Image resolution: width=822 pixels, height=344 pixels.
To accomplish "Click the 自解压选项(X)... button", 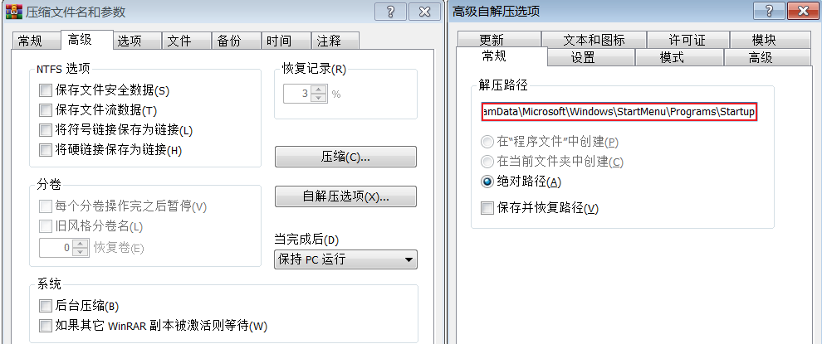I will [345, 196].
